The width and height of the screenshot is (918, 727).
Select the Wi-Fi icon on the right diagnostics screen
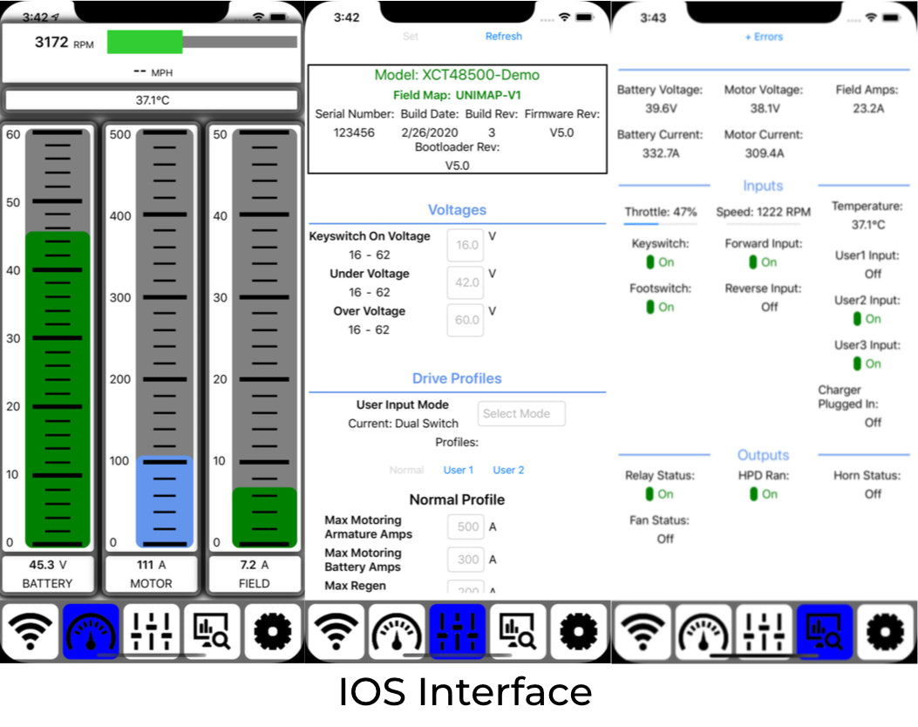643,631
